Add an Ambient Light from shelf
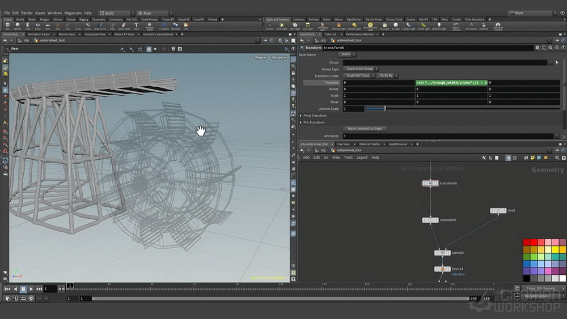This screenshot has width=567, height=319. pos(439,26)
